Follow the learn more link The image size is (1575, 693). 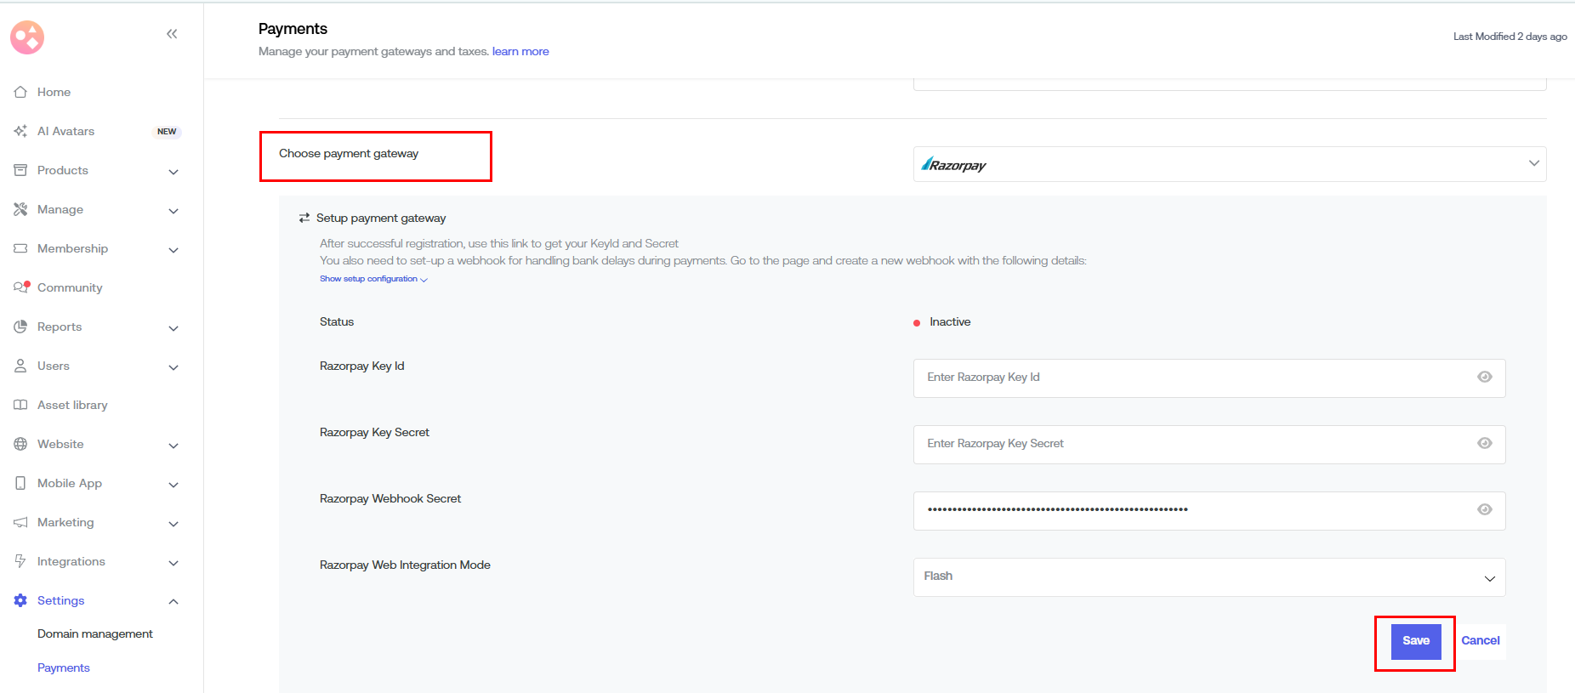tap(520, 52)
